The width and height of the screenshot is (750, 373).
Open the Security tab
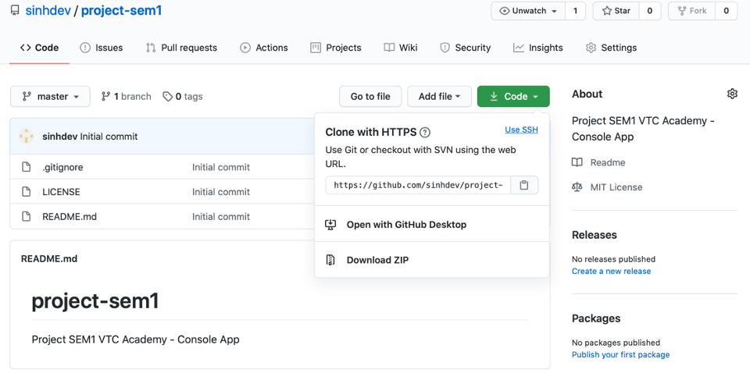[x=466, y=48]
